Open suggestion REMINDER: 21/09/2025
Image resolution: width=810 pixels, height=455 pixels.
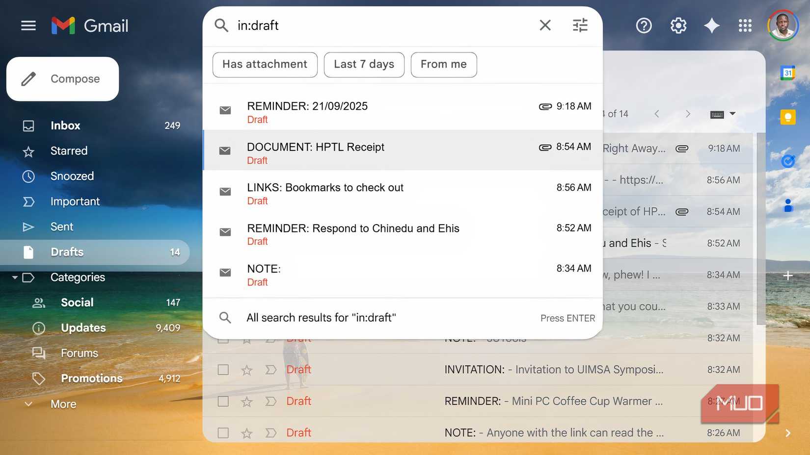[x=403, y=110]
